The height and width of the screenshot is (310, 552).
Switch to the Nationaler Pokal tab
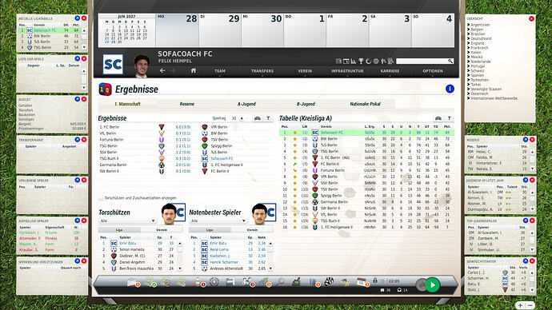coord(365,104)
